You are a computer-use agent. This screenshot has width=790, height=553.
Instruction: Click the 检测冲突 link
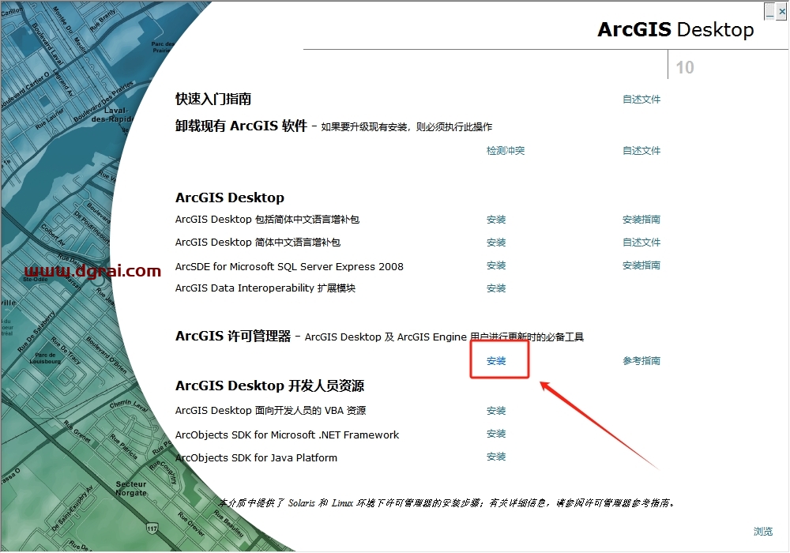point(506,151)
